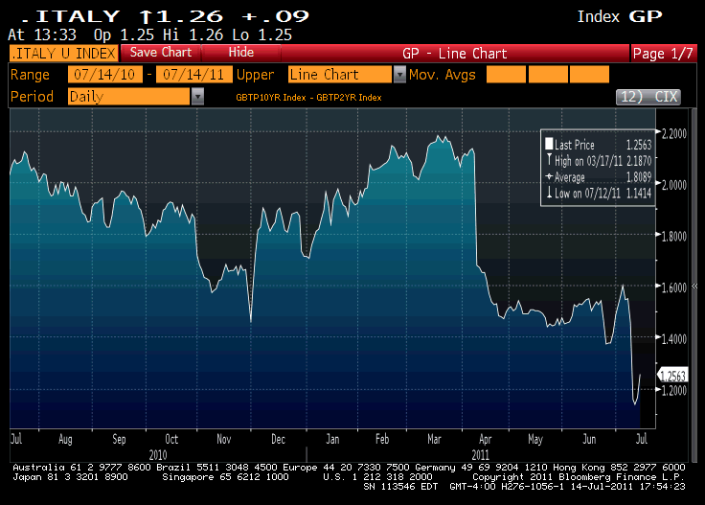Click the 2010 year label

158,454
